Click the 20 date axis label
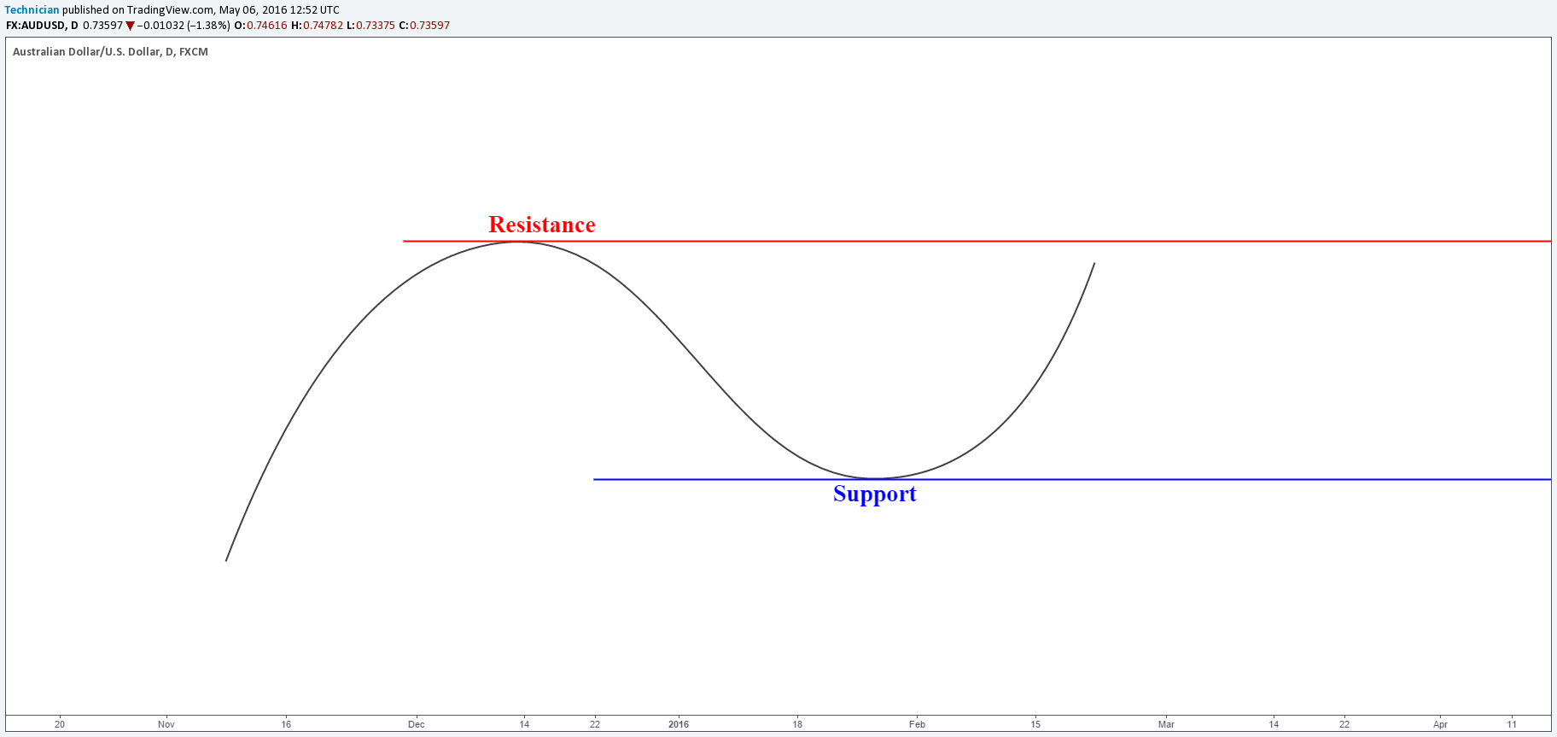Image resolution: width=1557 pixels, height=737 pixels. (60, 724)
